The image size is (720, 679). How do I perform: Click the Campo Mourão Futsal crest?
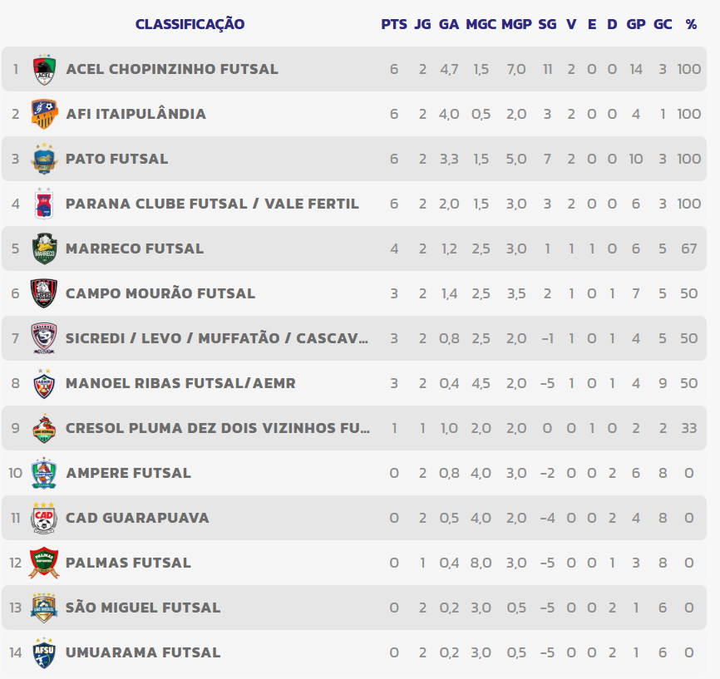click(44, 293)
